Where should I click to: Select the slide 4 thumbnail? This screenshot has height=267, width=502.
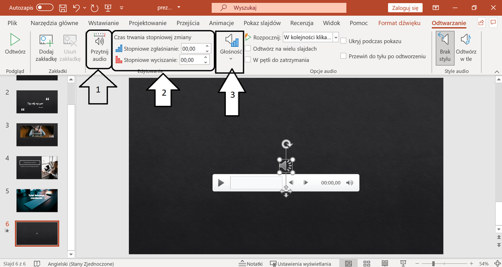click(37, 167)
